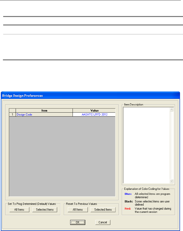Click the Red color coding label

coord(128,209)
